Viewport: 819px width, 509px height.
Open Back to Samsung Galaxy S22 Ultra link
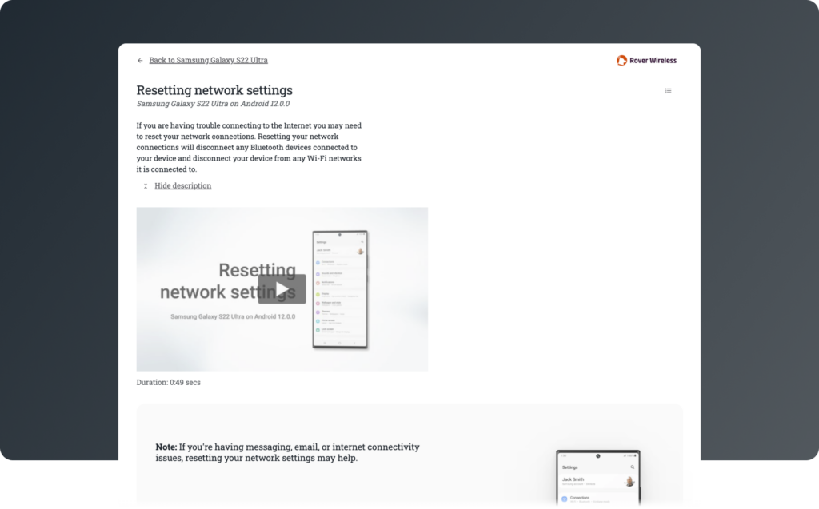(x=209, y=60)
